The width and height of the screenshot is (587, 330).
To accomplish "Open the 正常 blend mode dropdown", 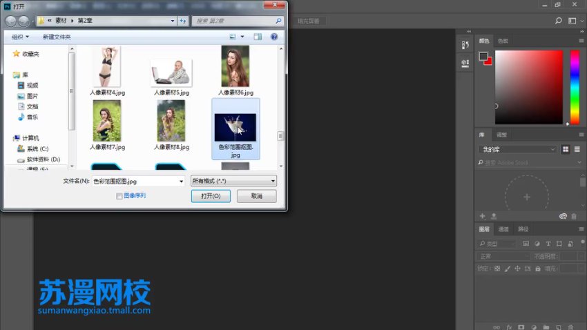I will click(x=503, y=256).
